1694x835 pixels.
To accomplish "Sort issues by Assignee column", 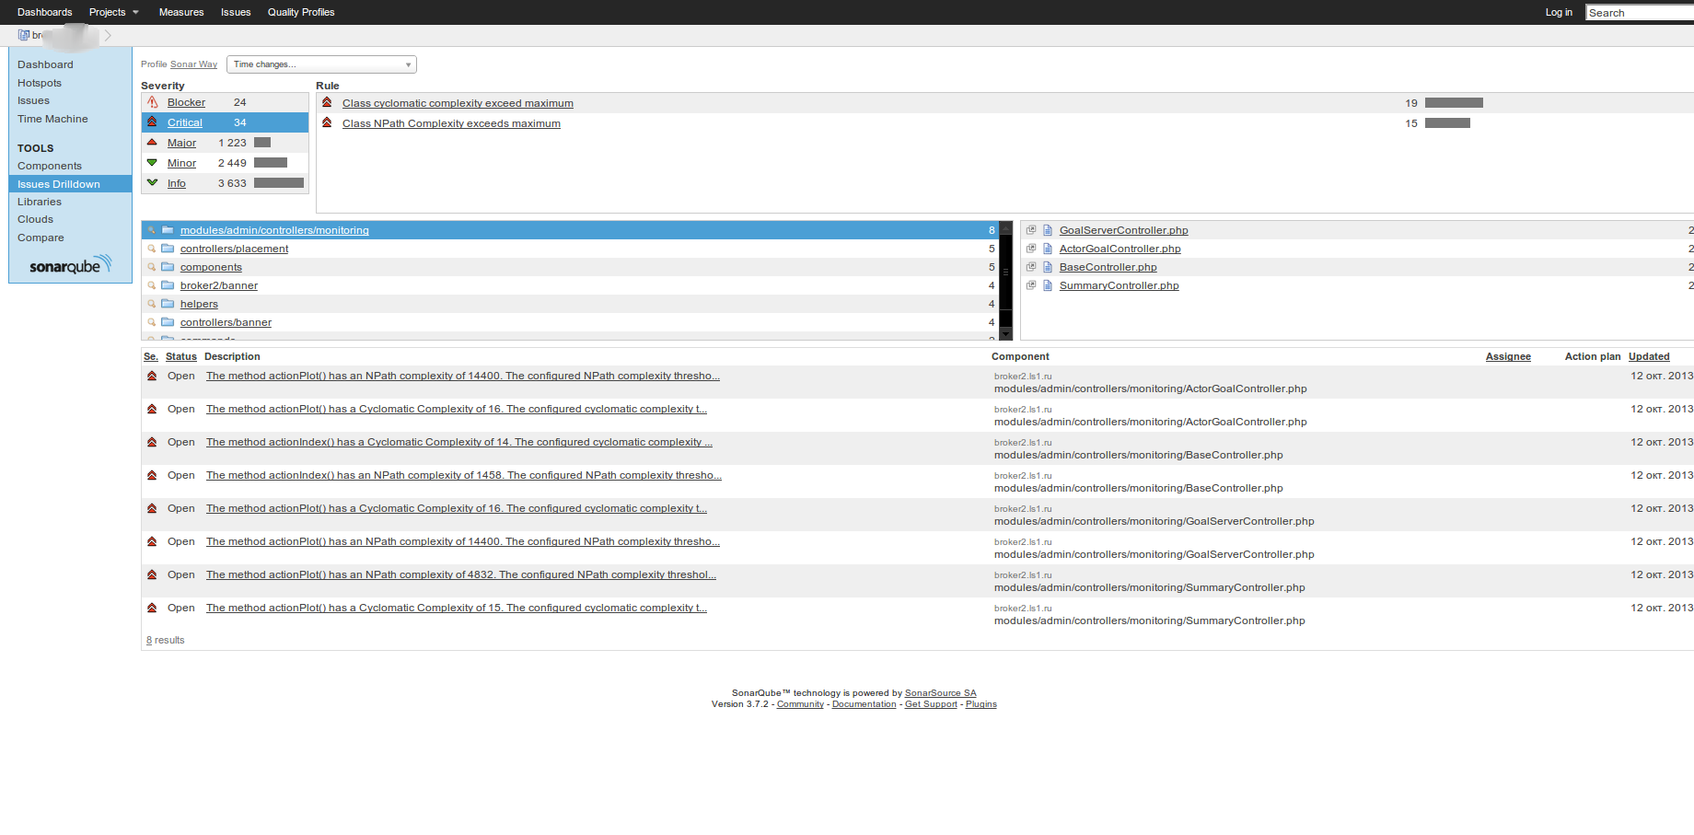I will click(1508, 356).
